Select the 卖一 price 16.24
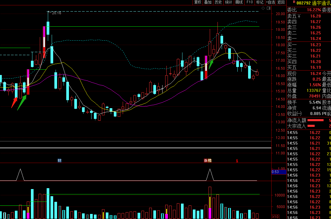331x219 pixels. point(315,39)
